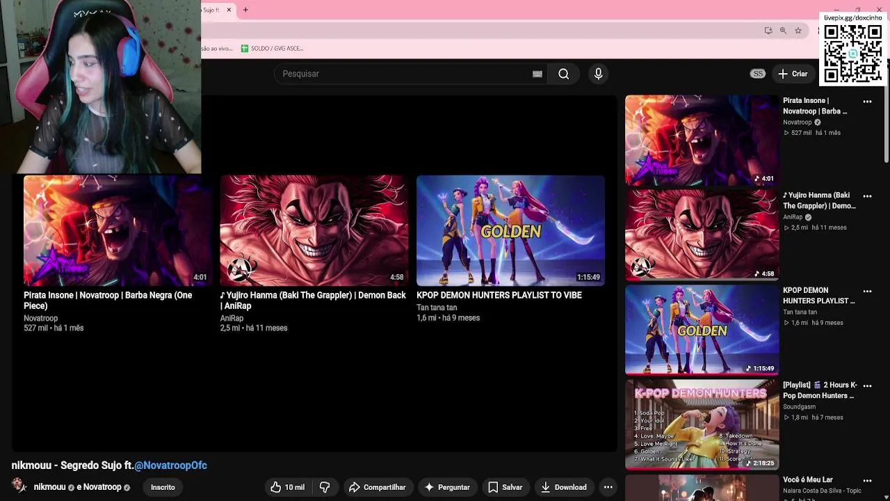Open options menu for sidebar Yujiro Hanma
The width and height of the screenshot is (890, 501).
pyautogui.click(x=867, y=196)
